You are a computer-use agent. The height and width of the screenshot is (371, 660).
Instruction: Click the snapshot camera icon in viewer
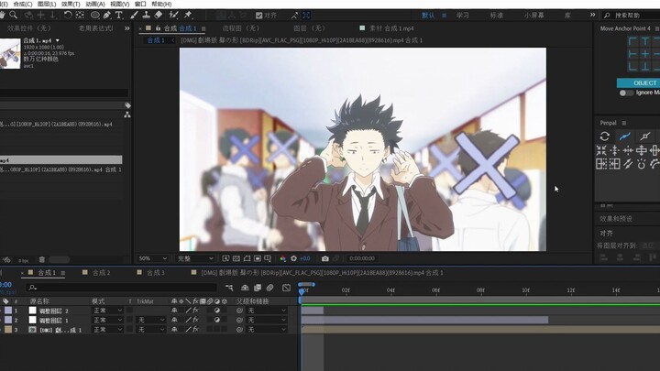tap(324, 258)
